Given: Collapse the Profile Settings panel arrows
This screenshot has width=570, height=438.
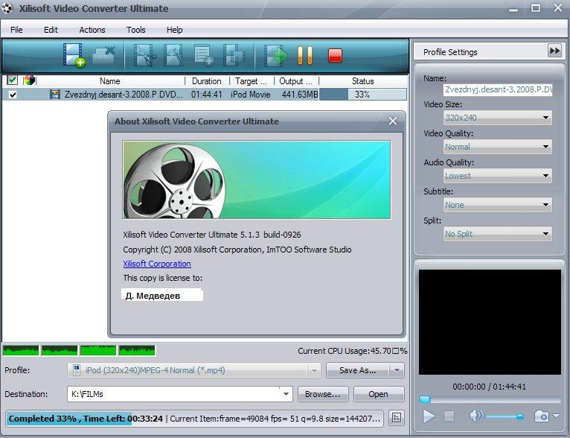Looking at the screenshot, I should click(554, 51).
